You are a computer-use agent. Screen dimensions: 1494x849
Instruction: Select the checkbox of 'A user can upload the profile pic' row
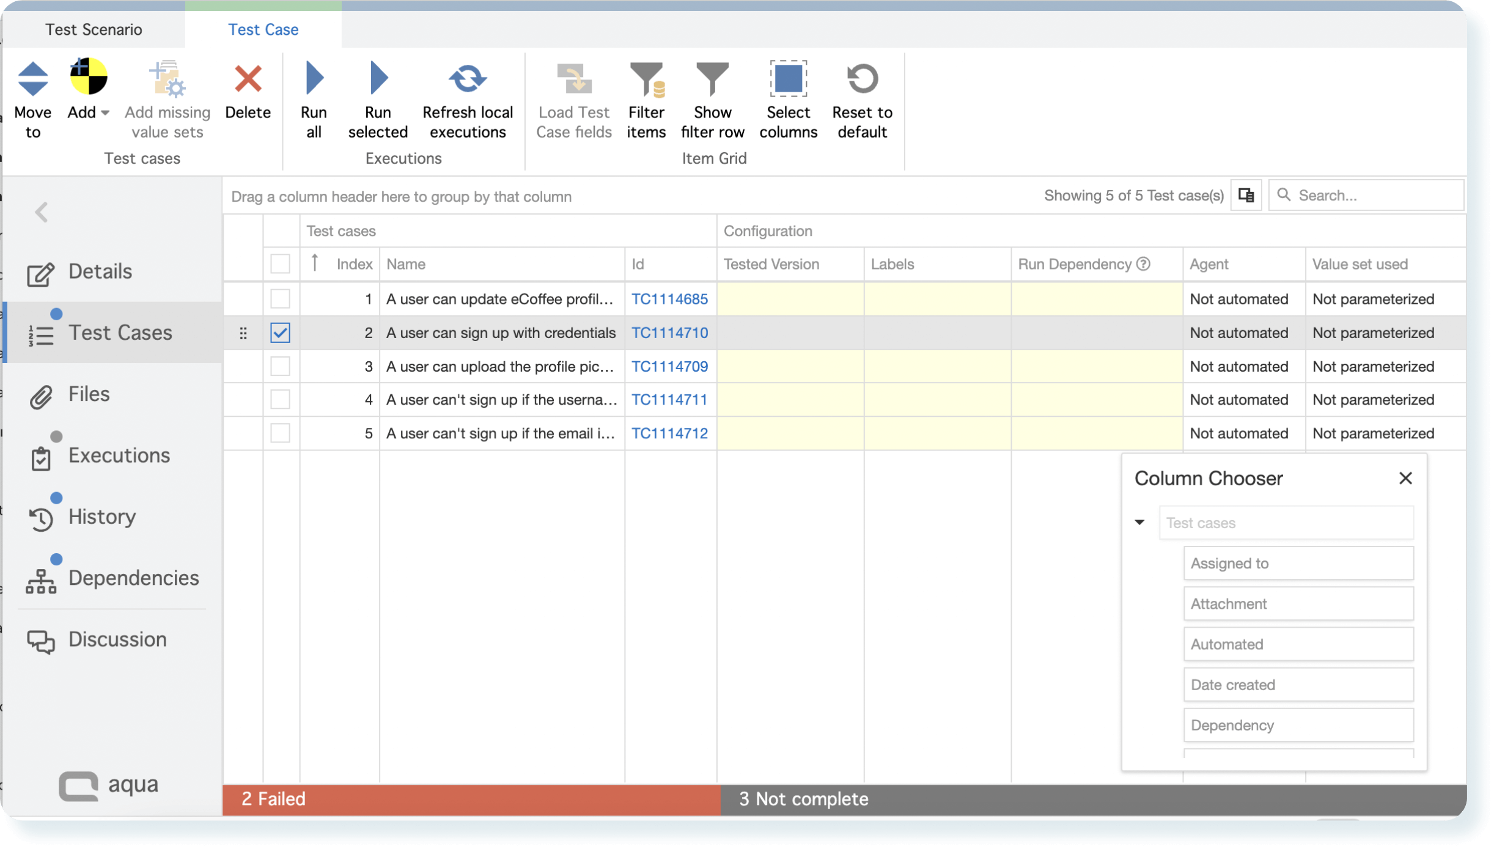(x=280, y=366)
